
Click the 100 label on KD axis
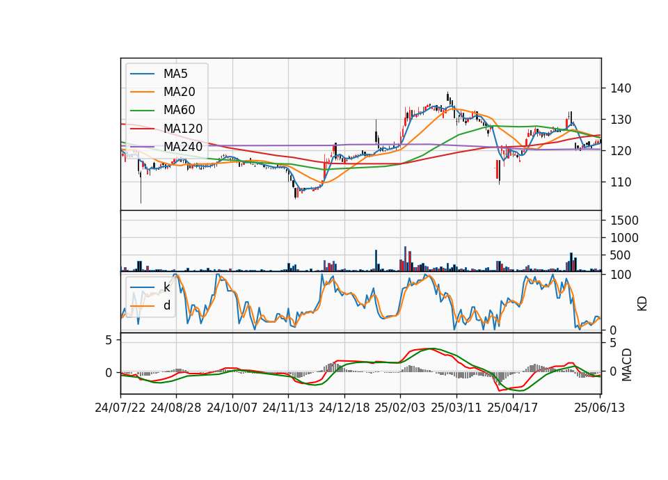[x=621, y=275]
